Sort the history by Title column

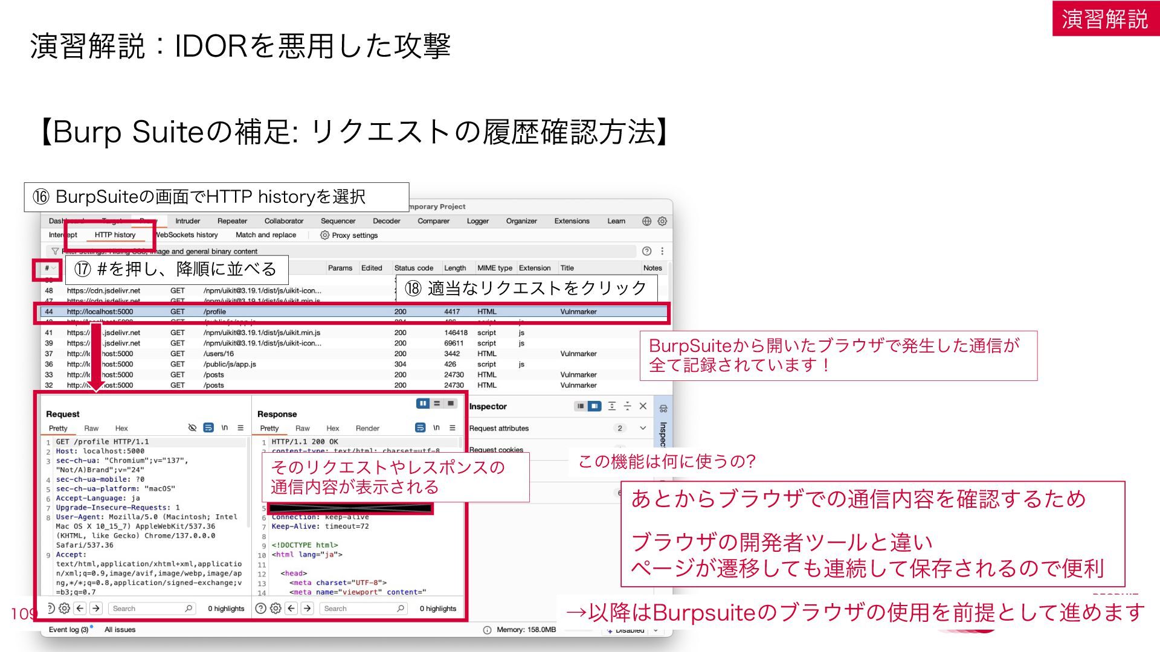(567, 268)
